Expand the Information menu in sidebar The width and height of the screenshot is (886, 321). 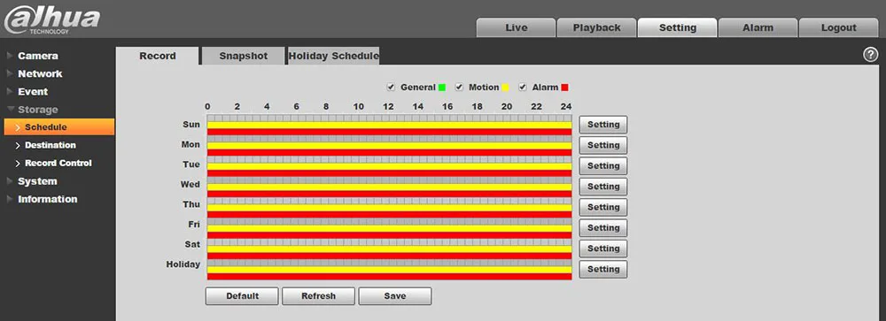[x=48, y=199]
